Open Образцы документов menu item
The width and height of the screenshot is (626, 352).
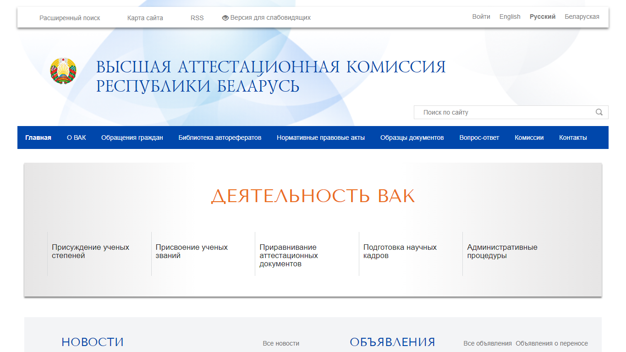click(x=412, y=137)
